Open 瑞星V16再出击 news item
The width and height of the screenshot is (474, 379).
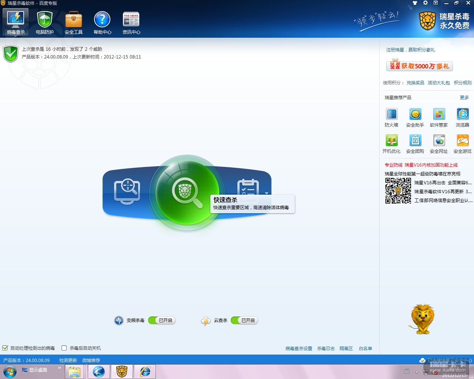pyautogui.click(x=443, y=183)
